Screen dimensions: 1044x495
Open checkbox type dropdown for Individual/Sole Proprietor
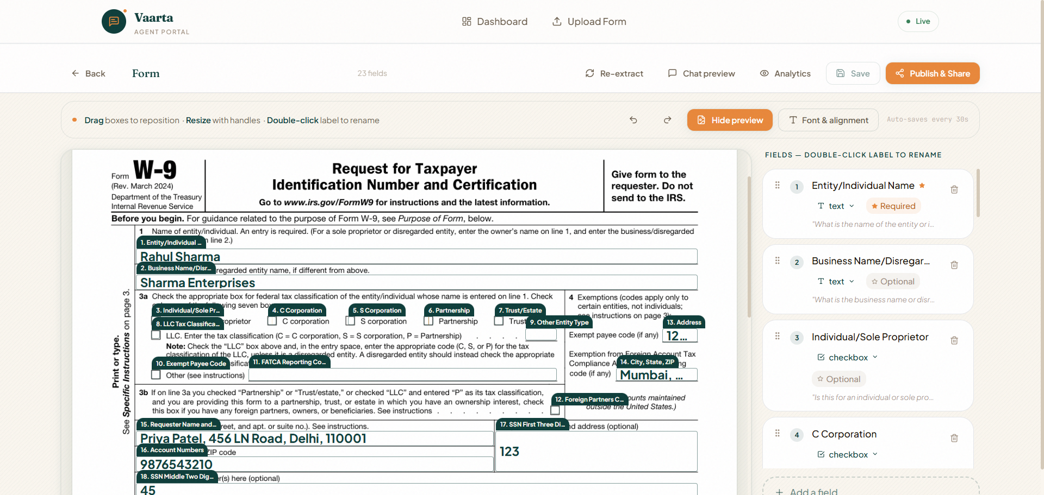pyautogui.click(x=847, y=357)
